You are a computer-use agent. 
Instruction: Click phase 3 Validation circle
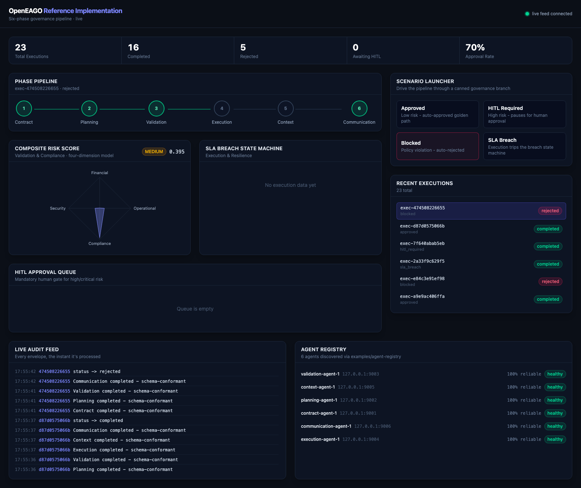point(157,108)
